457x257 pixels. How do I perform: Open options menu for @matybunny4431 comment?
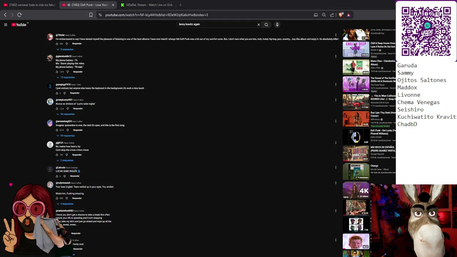coord(336,100)
